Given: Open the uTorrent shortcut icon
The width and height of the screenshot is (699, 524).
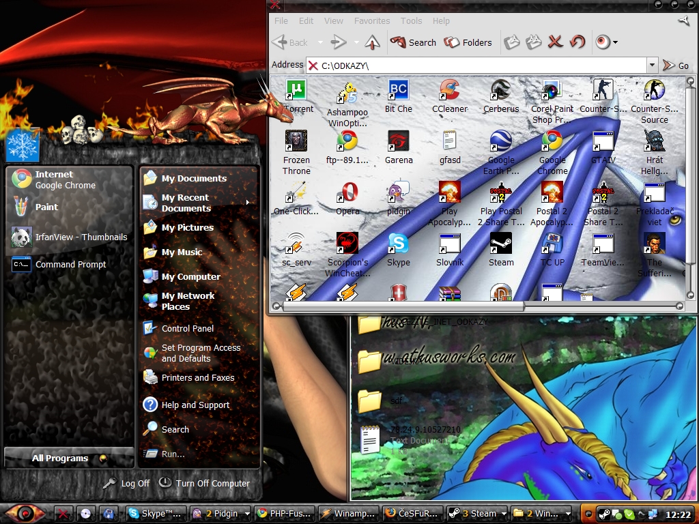Looking at the screenshot, I should [296, 91].
